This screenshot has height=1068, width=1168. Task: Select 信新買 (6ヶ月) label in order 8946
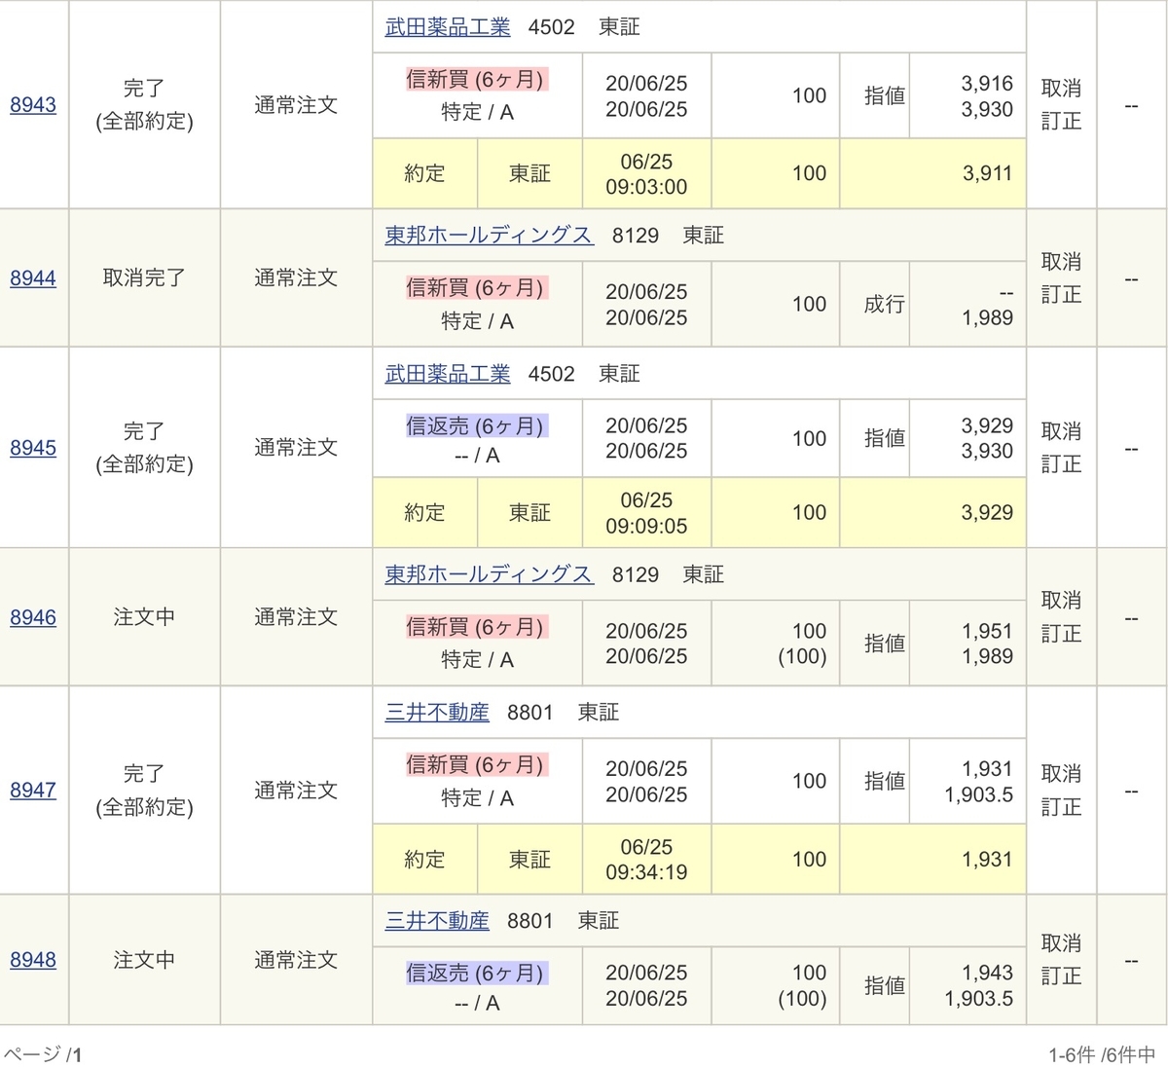477,627
